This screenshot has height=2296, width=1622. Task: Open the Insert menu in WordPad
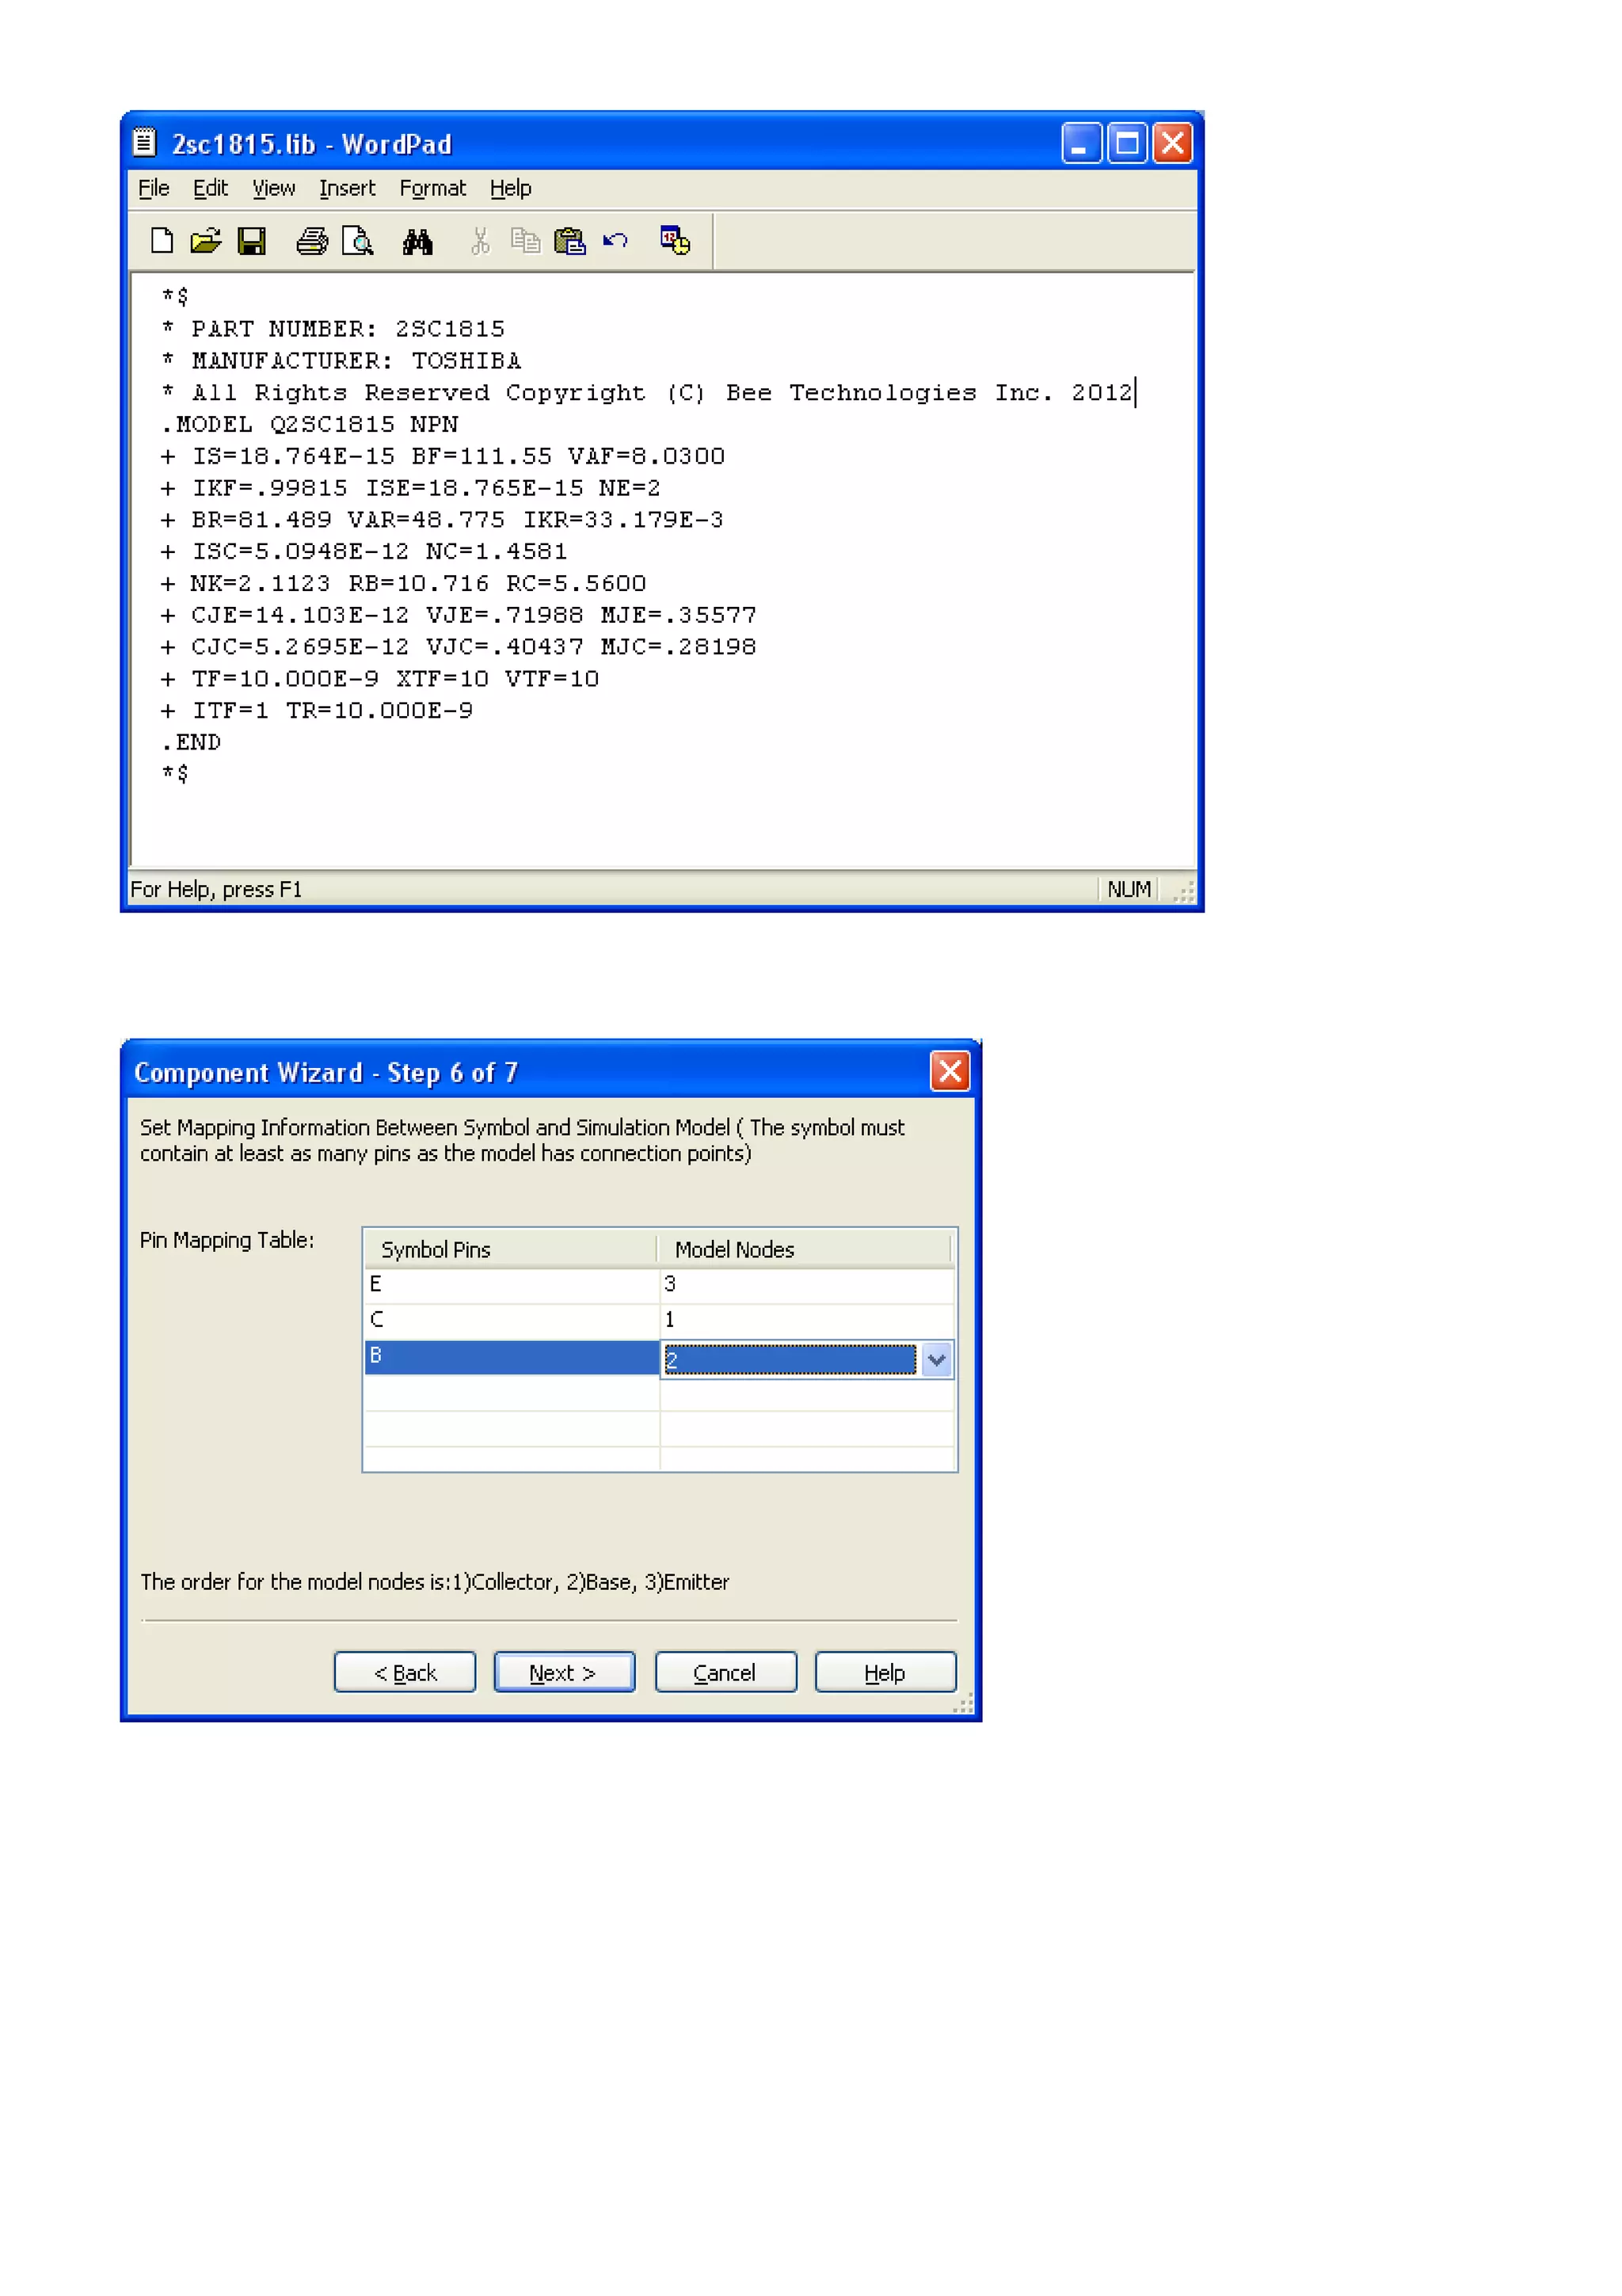pos(347,188)
